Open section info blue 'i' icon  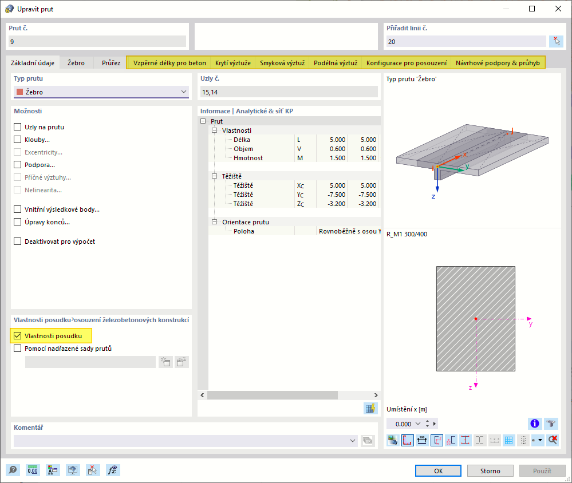click(534, 423)
